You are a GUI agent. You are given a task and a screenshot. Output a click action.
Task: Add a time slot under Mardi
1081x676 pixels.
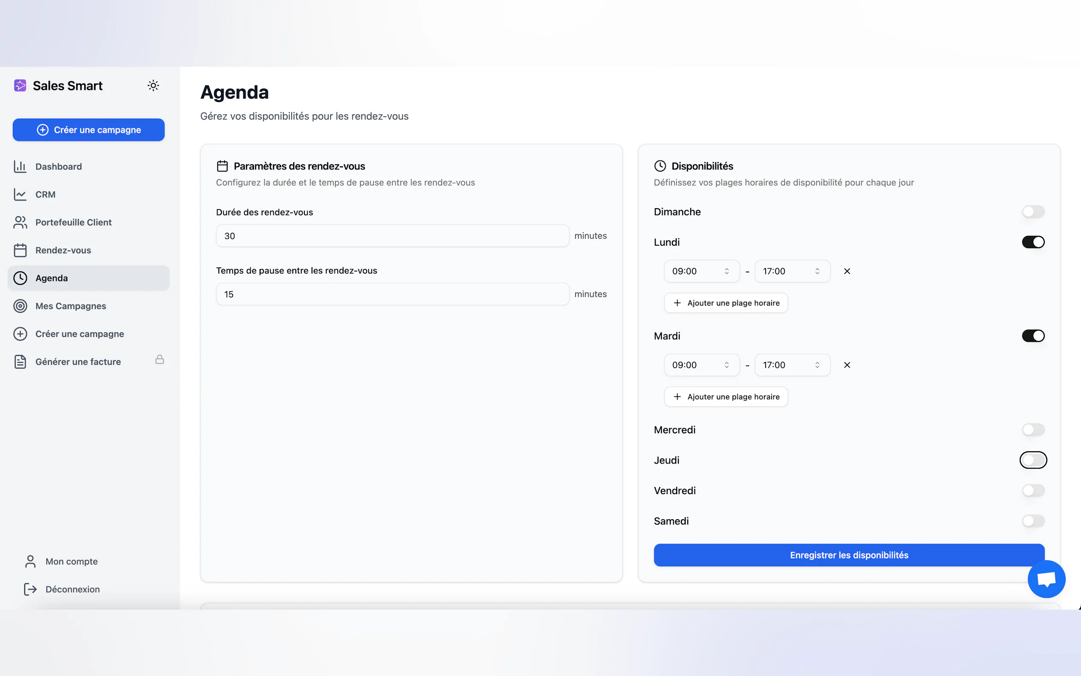pyautogui.click(x=726, y=397)
